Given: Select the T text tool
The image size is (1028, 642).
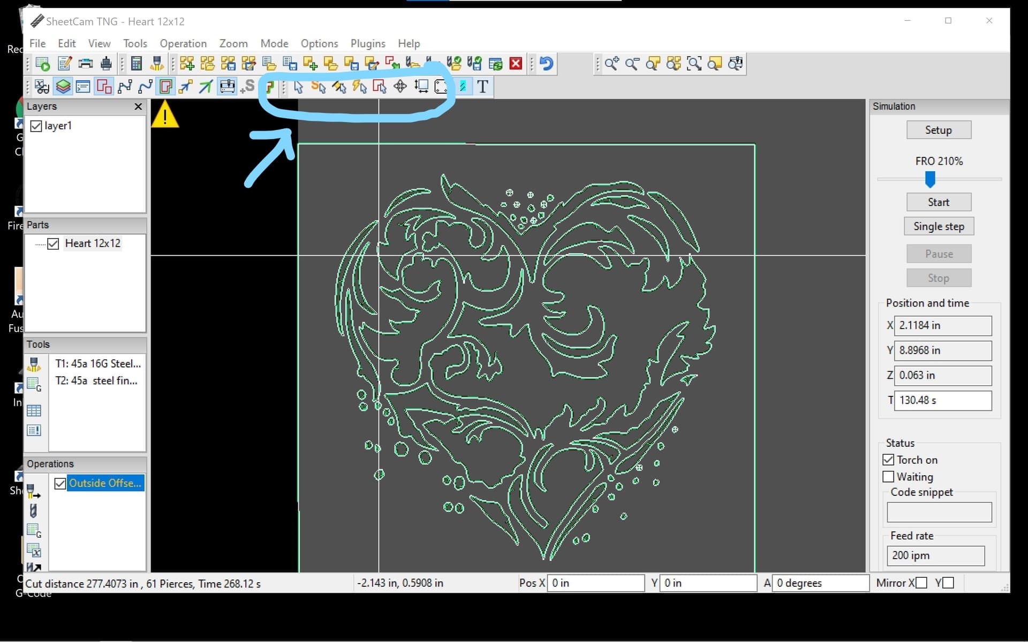Looking at the screenshot, I should [x=482, y=86].
